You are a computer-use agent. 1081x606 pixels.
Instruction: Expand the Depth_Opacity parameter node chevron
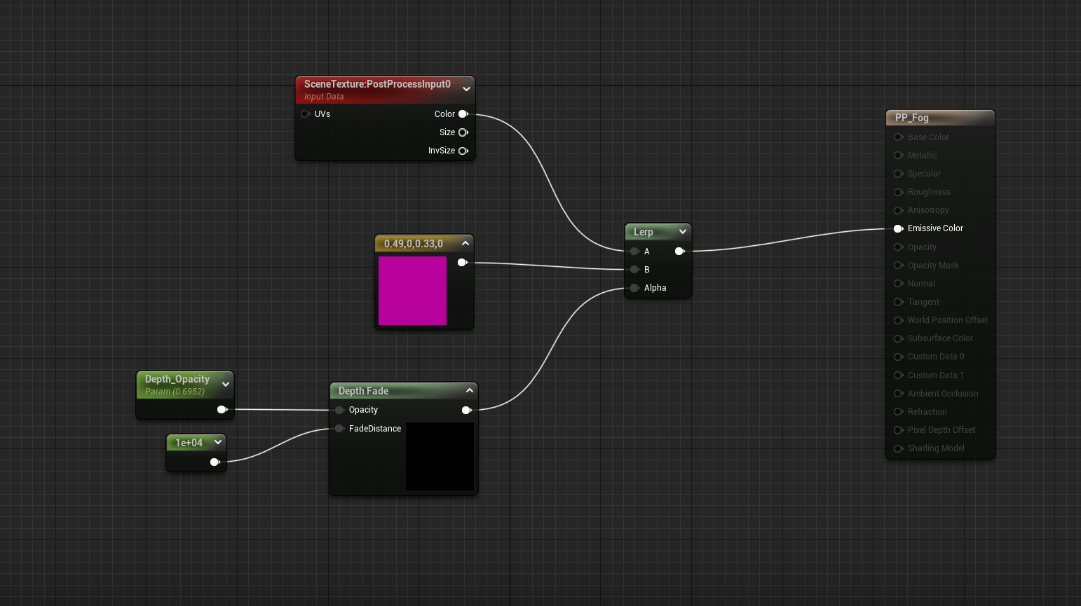point(226,384)
